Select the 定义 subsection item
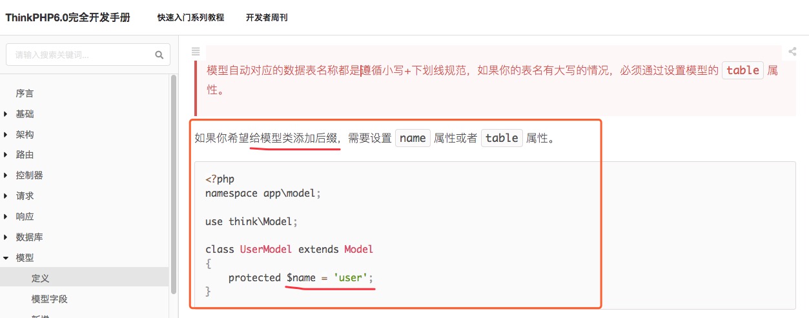 pos(40,279)
